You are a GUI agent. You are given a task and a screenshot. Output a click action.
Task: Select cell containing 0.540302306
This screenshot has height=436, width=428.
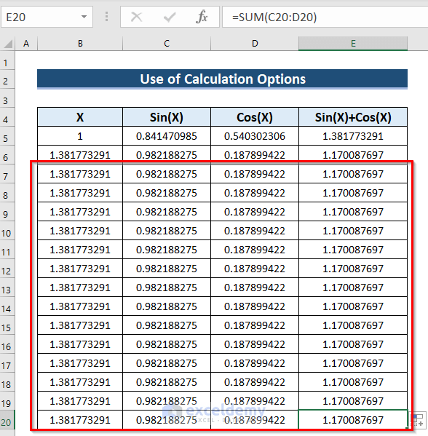[255, 136]
